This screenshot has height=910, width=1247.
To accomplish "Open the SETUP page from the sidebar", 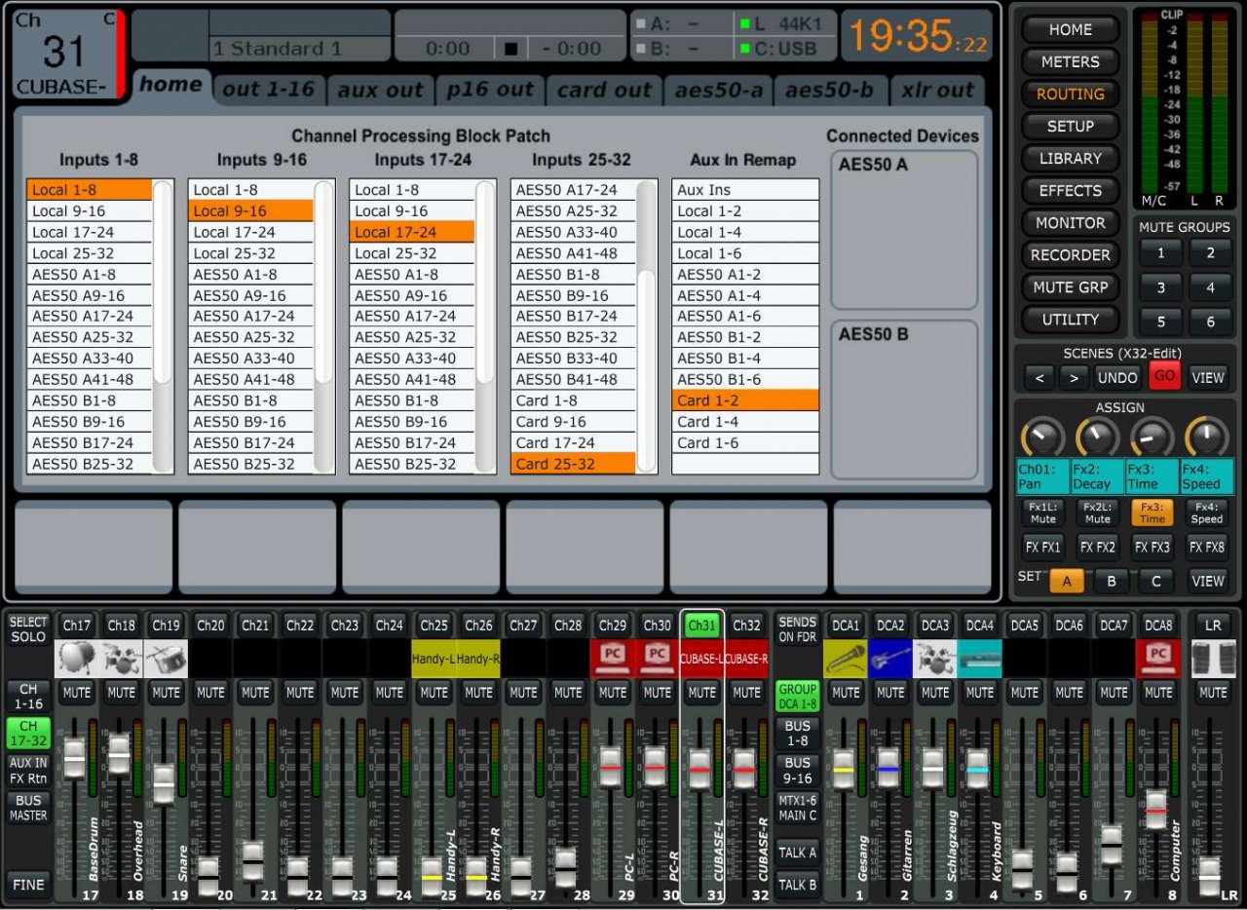I will click(x=1069, y=126).
